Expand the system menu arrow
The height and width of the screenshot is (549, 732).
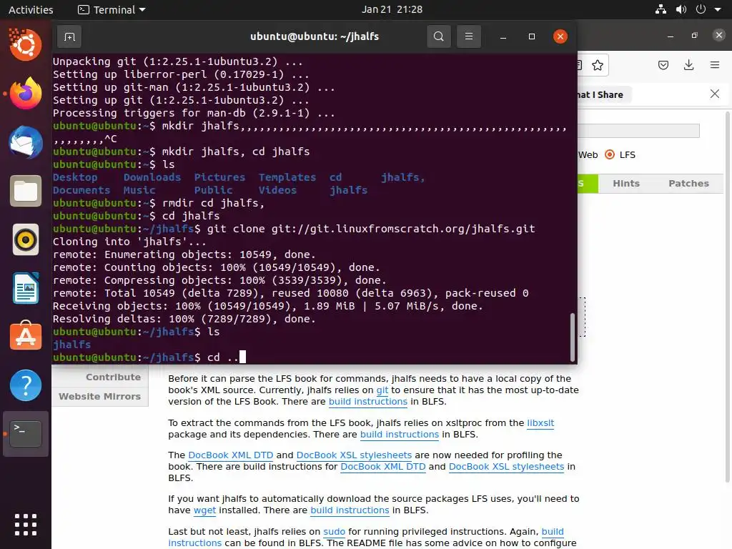coord(718,9)
